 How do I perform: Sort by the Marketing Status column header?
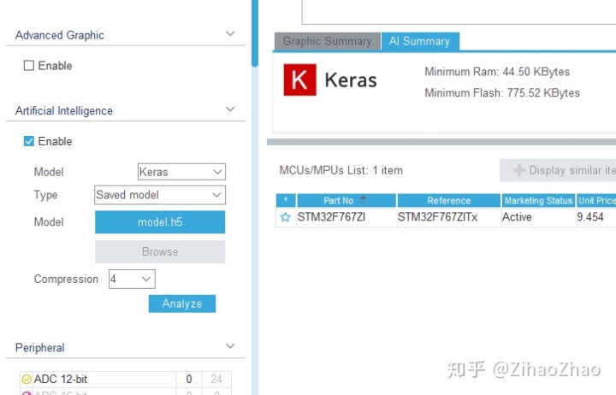[x=538, y=200]
